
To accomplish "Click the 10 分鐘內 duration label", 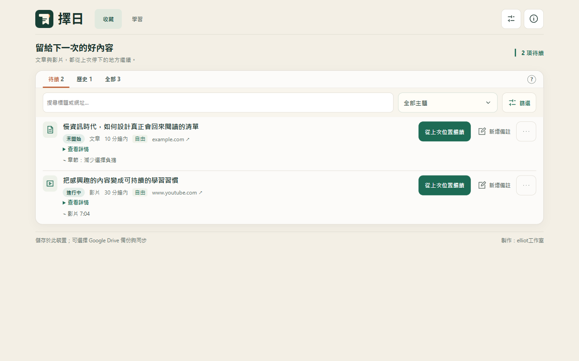I will pos(116,139).
